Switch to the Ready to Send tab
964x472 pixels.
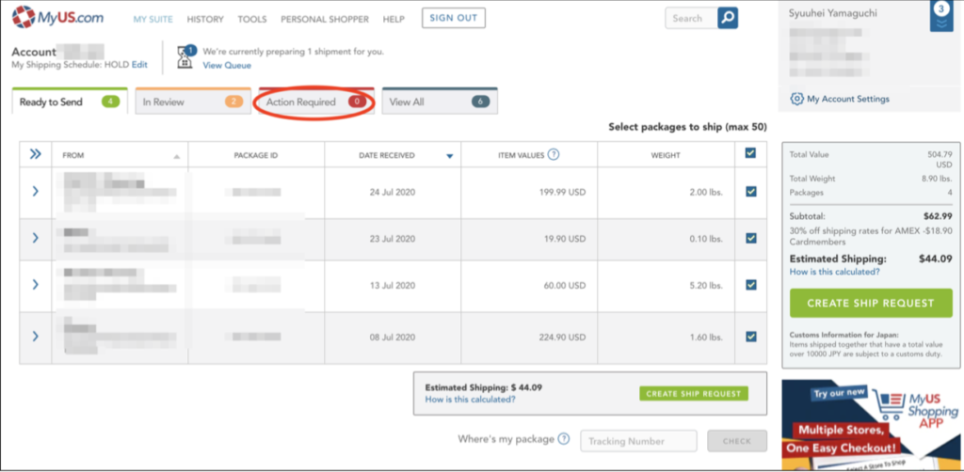(x=70, y=102)
